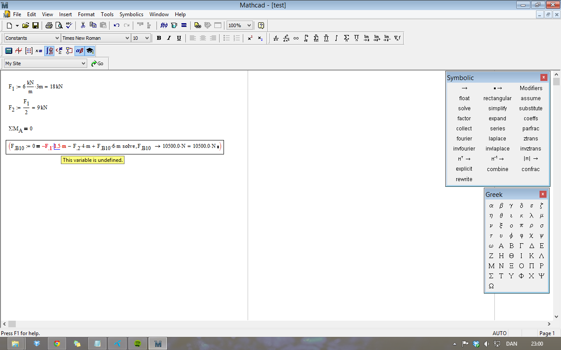Viewport: 561px width, 350px height.
Task: Expand the New document arrow
Action: (17, 25)
